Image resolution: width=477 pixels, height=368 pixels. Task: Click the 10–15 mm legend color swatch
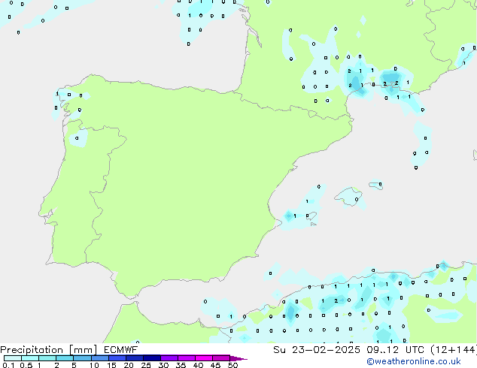tap(99, 358)
